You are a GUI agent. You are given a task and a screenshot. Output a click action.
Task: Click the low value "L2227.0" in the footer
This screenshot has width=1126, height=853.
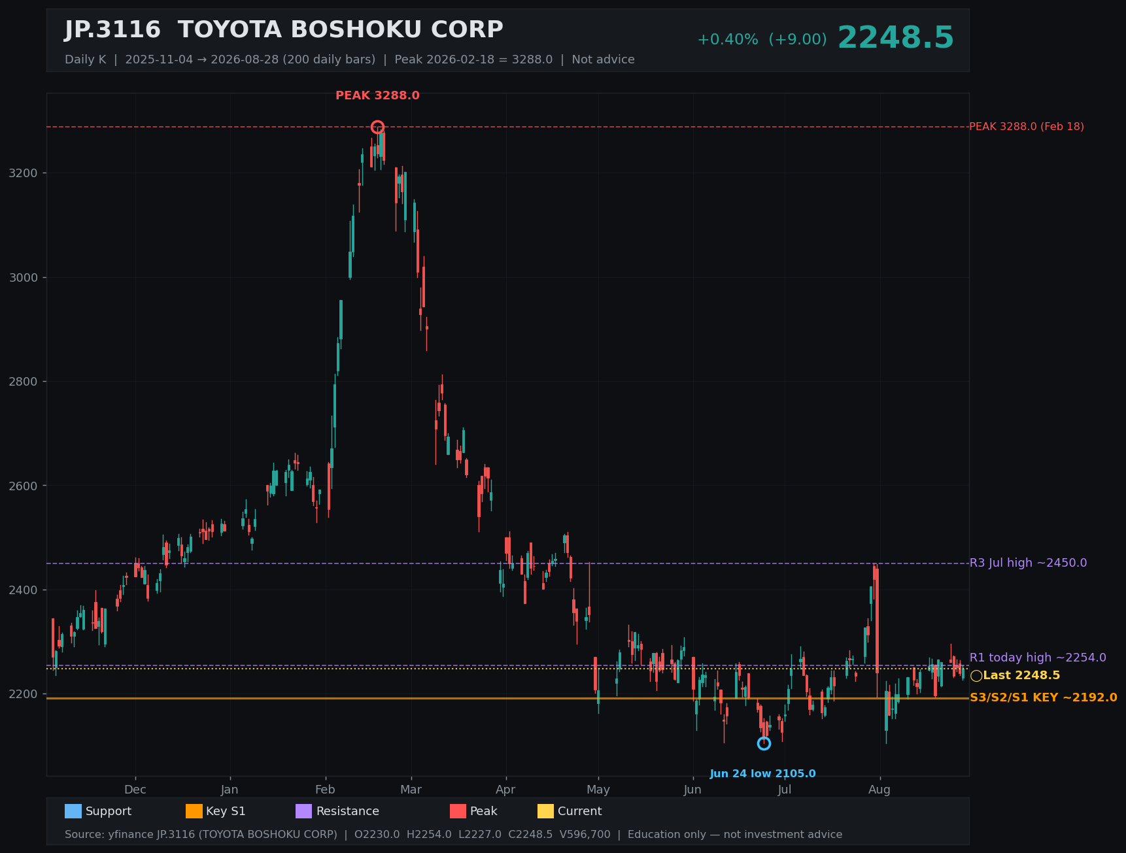click(480, 835)
